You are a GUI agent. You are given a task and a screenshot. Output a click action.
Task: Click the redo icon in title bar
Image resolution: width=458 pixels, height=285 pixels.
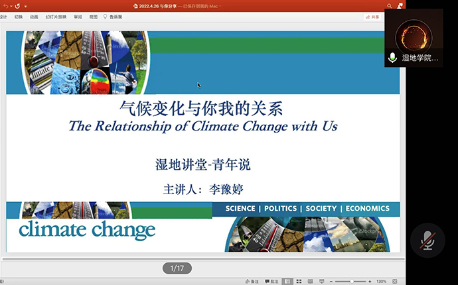click(17, 6)
